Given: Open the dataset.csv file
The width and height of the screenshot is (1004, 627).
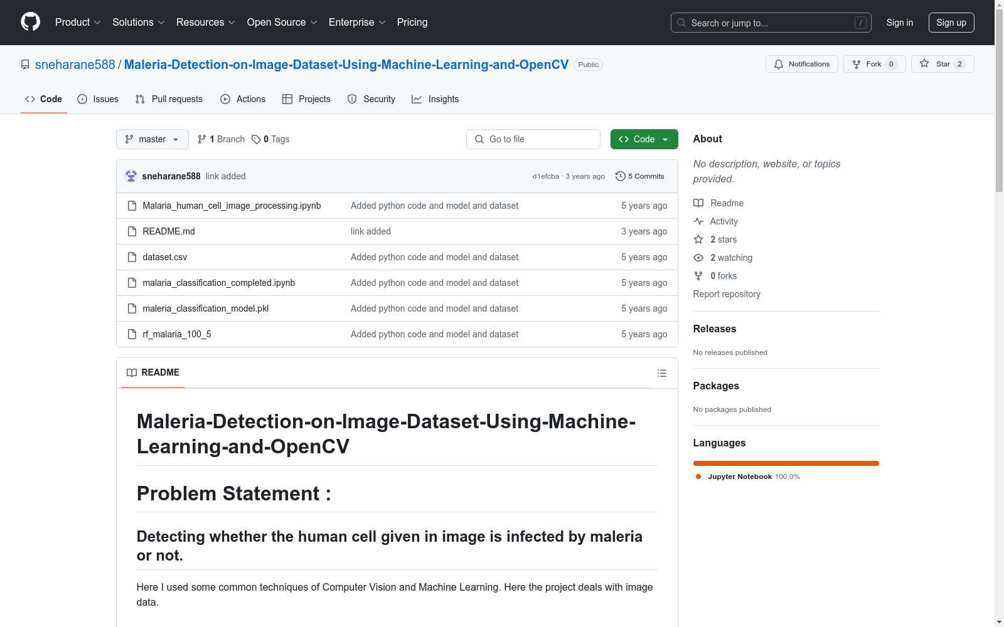Looking at the screenshot, I should coord(164,257).
